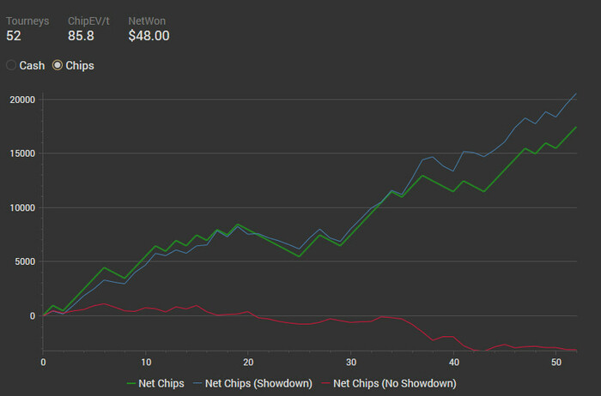
Task: Click the 10000 y-axis label
Action: [21, 207]
